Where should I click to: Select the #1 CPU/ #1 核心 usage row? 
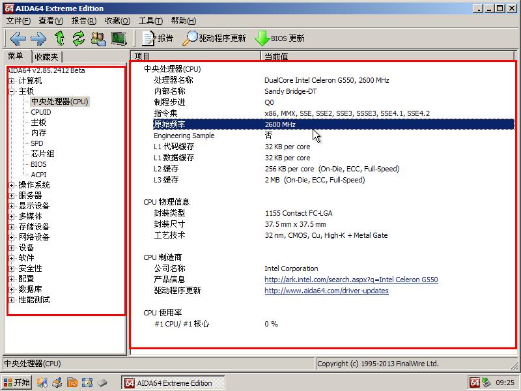pos(333,324)
